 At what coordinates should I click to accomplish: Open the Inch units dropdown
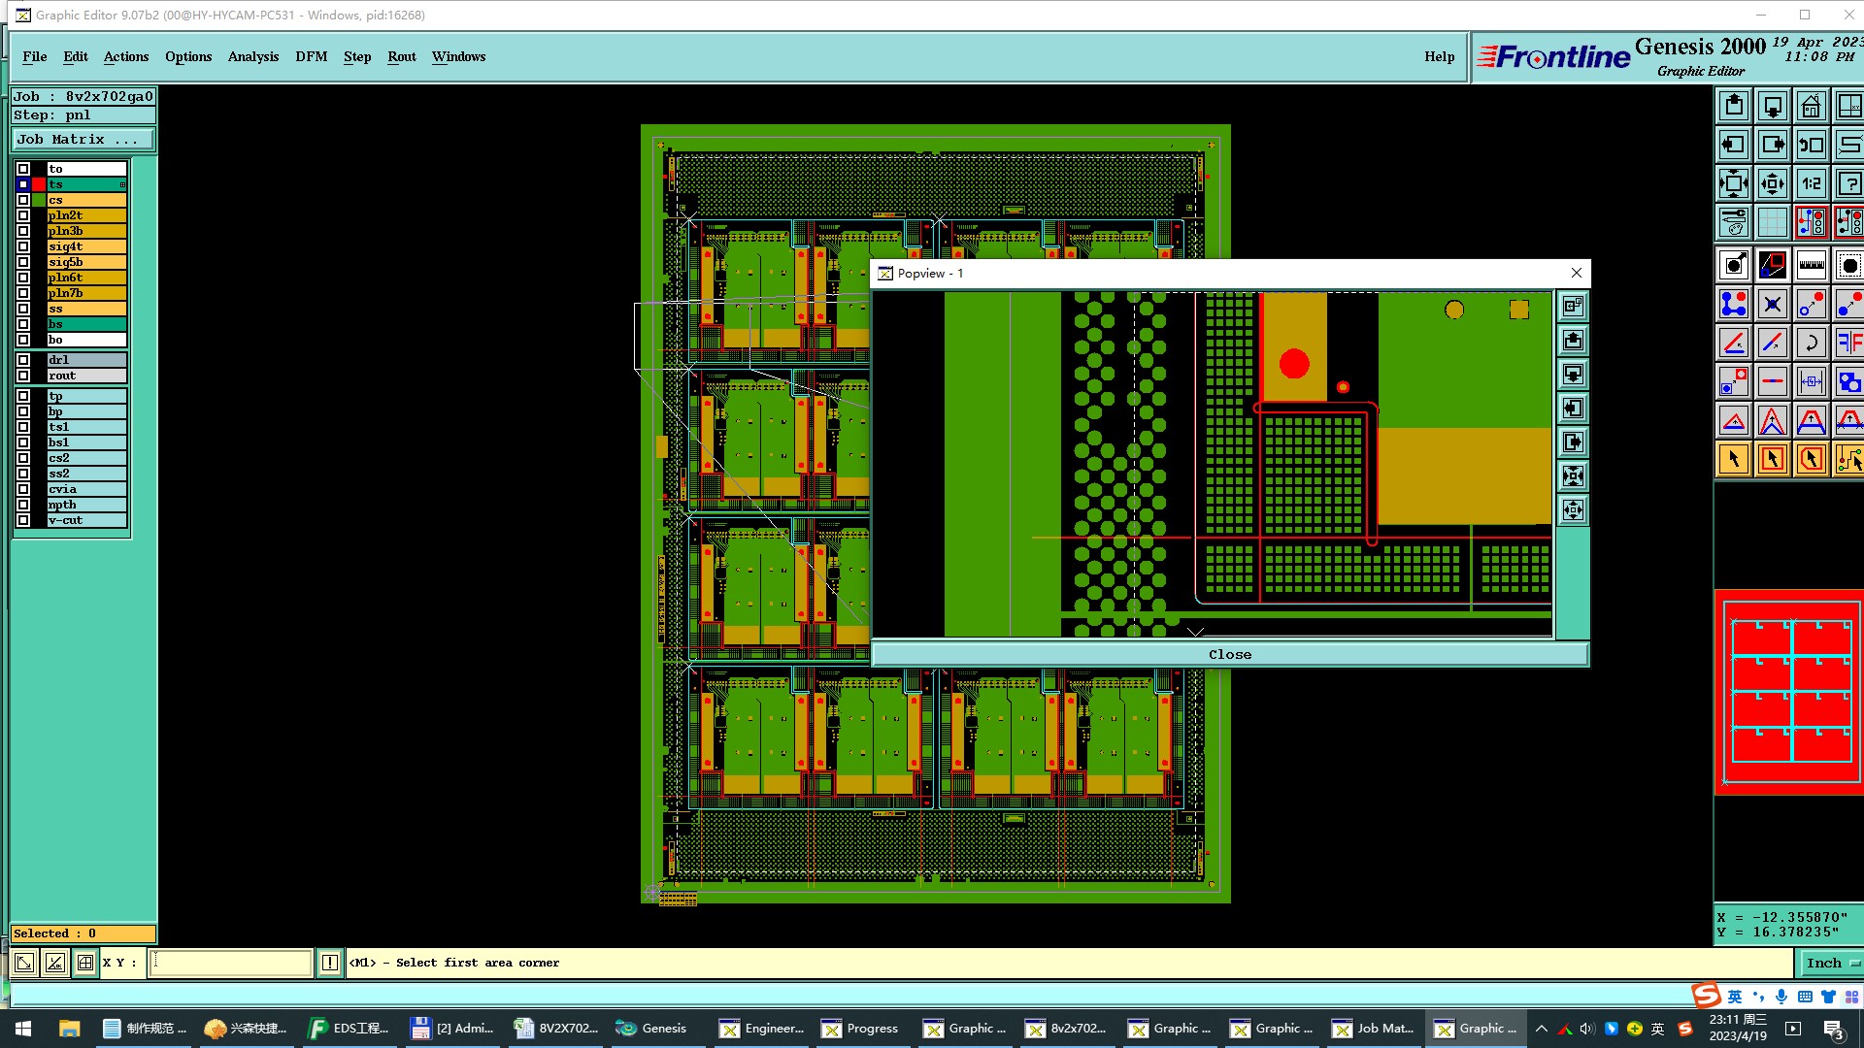tap(1831, 963)
